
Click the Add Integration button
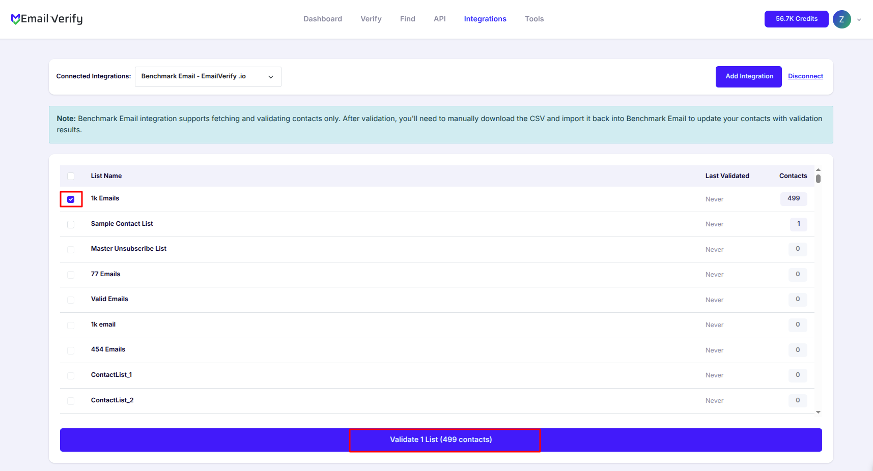(749, 76)
